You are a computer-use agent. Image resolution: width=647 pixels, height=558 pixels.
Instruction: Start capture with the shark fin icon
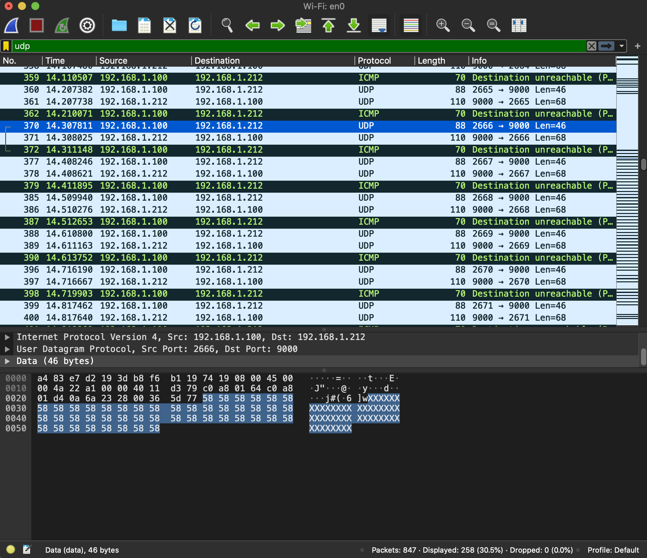click(x=12, y=25)
